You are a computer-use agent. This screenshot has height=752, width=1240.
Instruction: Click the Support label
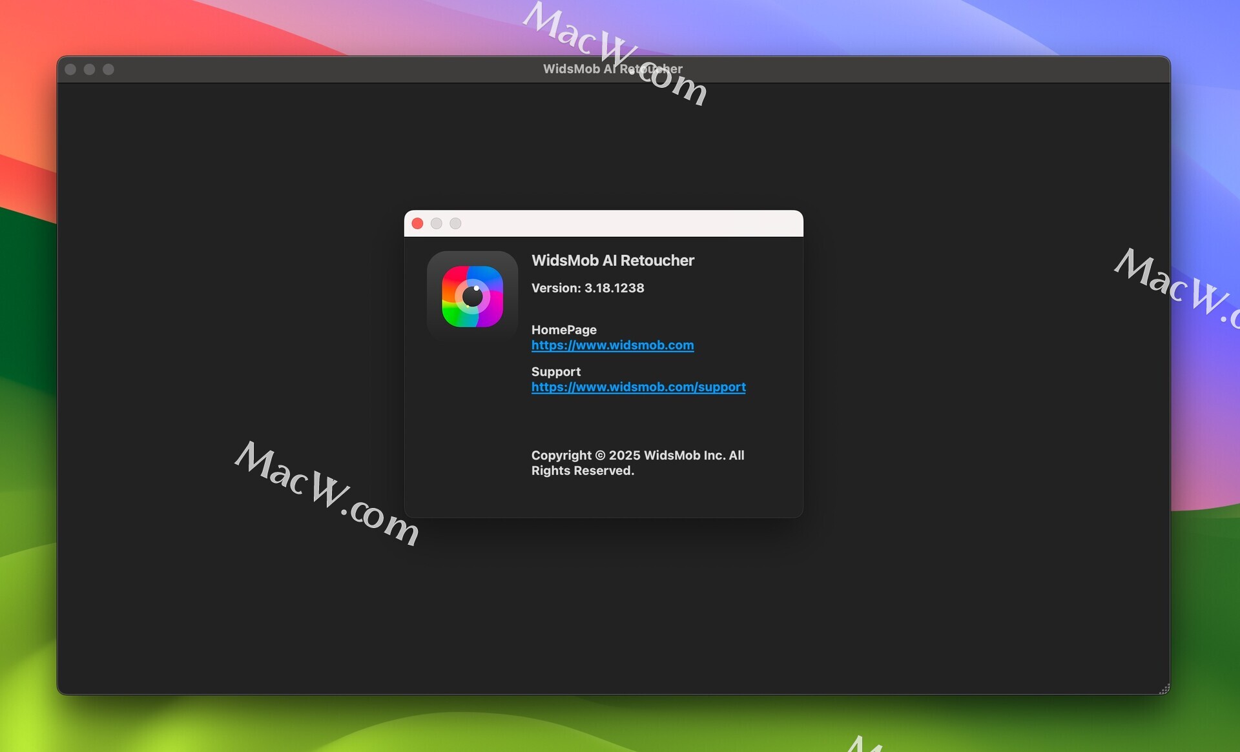[x=555, y=372]
